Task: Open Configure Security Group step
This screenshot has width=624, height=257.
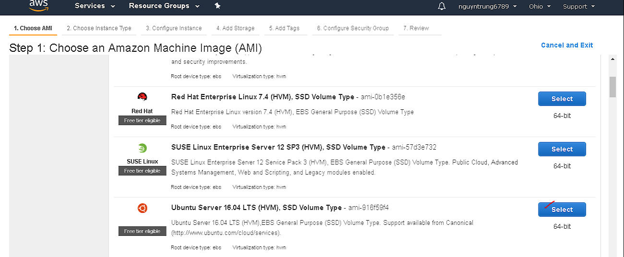Action: (x=353, y=28)
